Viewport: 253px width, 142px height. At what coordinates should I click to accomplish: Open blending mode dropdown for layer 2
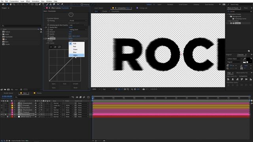pos(57,105)
